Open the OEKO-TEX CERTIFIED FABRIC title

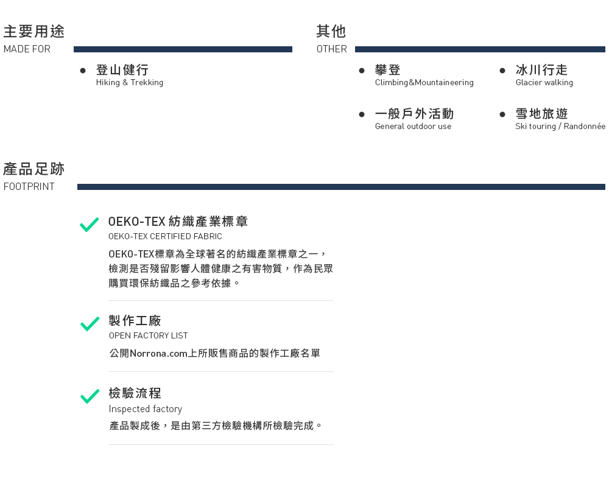tap(165, 236)
